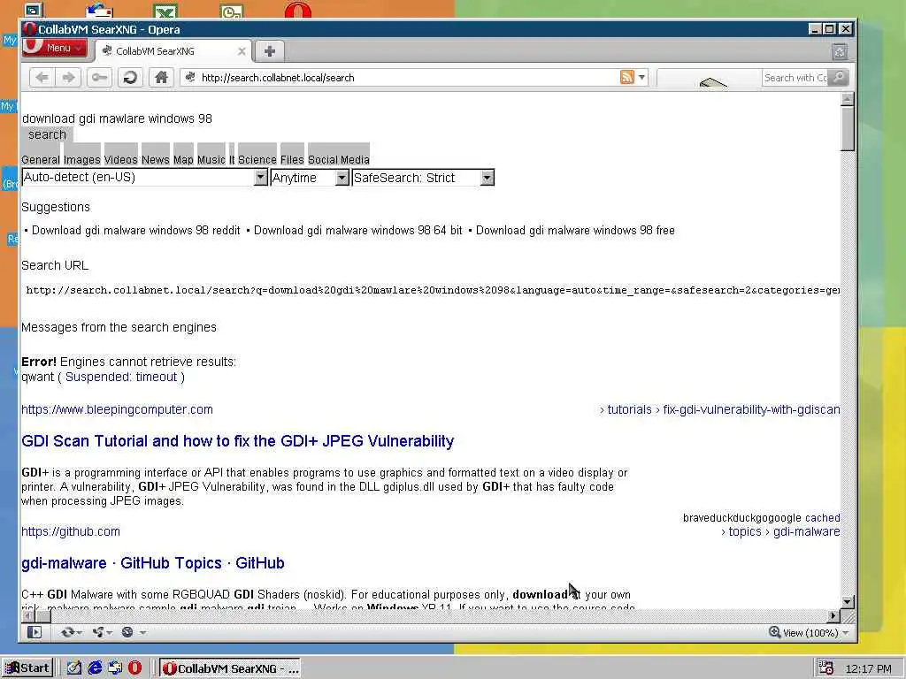Open the https://github.com link
The height and width of the screenshot is (679, 906).
[71, 531]
